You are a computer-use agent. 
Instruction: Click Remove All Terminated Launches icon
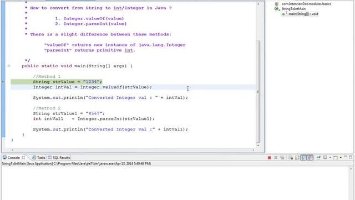point(282,158)
